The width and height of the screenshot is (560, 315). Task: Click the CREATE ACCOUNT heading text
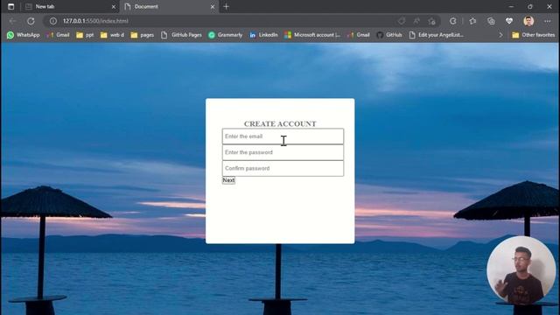(280, 124)
